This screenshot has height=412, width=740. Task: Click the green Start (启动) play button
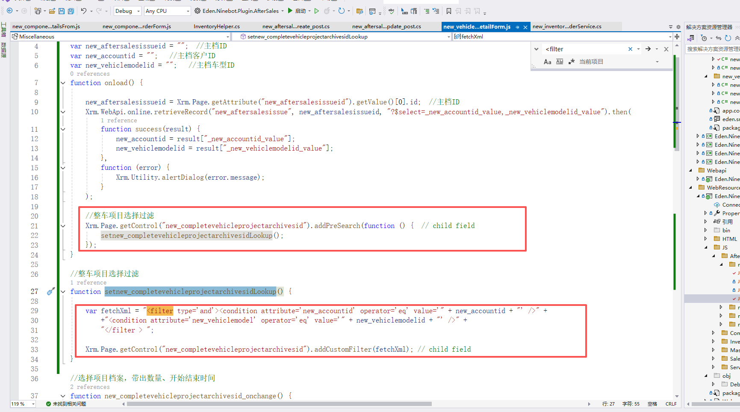point(290,11)
